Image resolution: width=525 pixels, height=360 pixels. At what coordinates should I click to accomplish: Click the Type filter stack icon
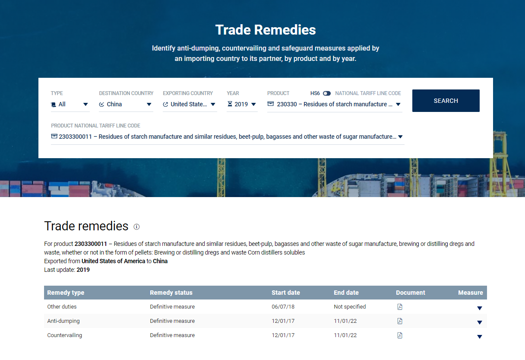53,105
